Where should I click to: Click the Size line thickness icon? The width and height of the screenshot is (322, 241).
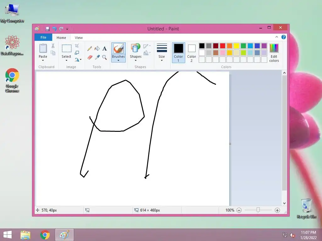[x=162, y=48]
